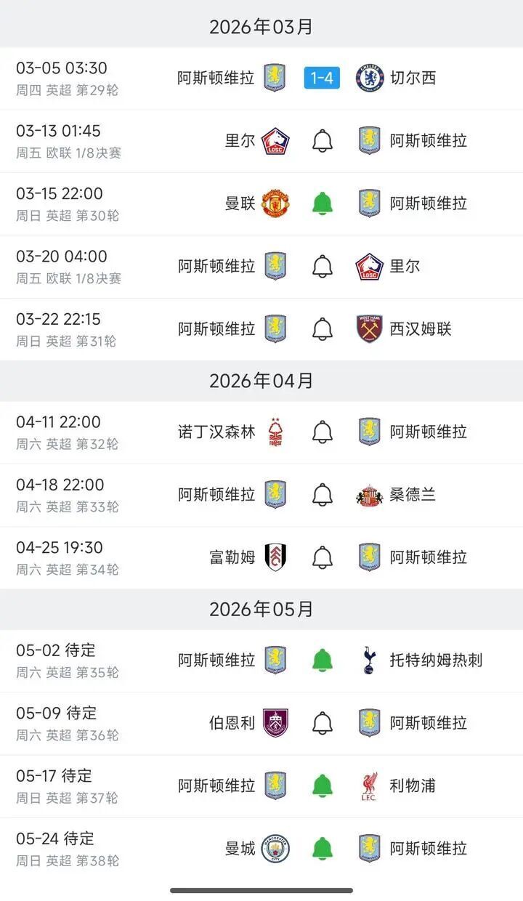Click Burnley crest icon

pyautogui.click(x=275, y=723)
